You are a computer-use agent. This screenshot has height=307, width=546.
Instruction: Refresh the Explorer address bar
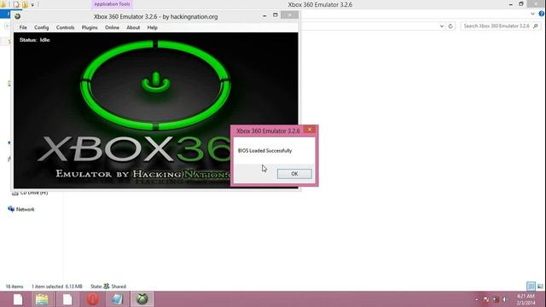pyautogui.click(x=450, y=26)
